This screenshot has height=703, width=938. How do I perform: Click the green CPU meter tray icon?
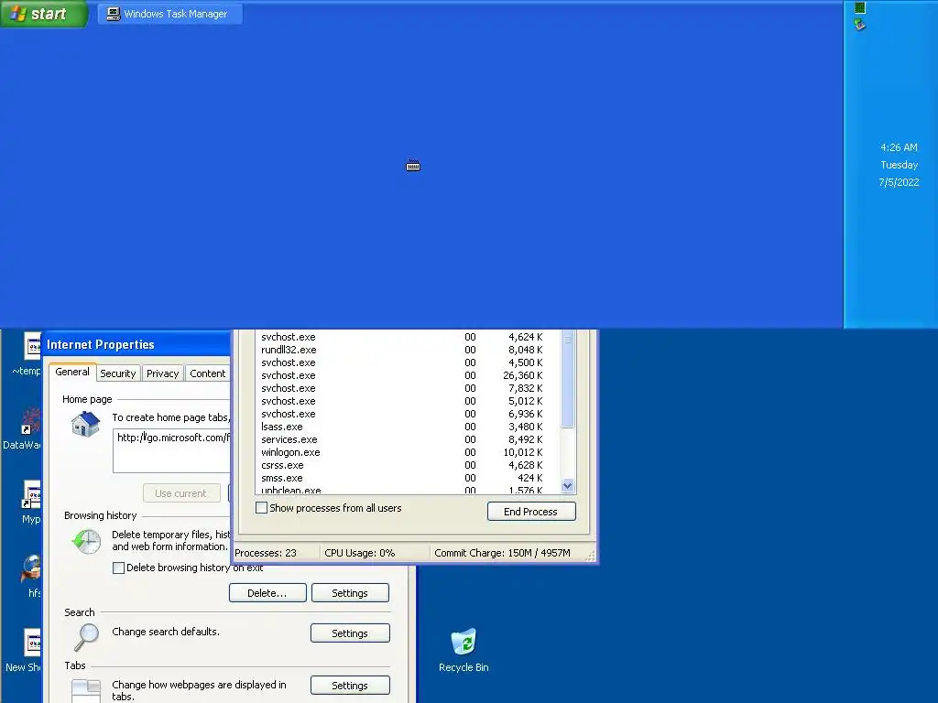pyautogui.click(x=860, y=7)
